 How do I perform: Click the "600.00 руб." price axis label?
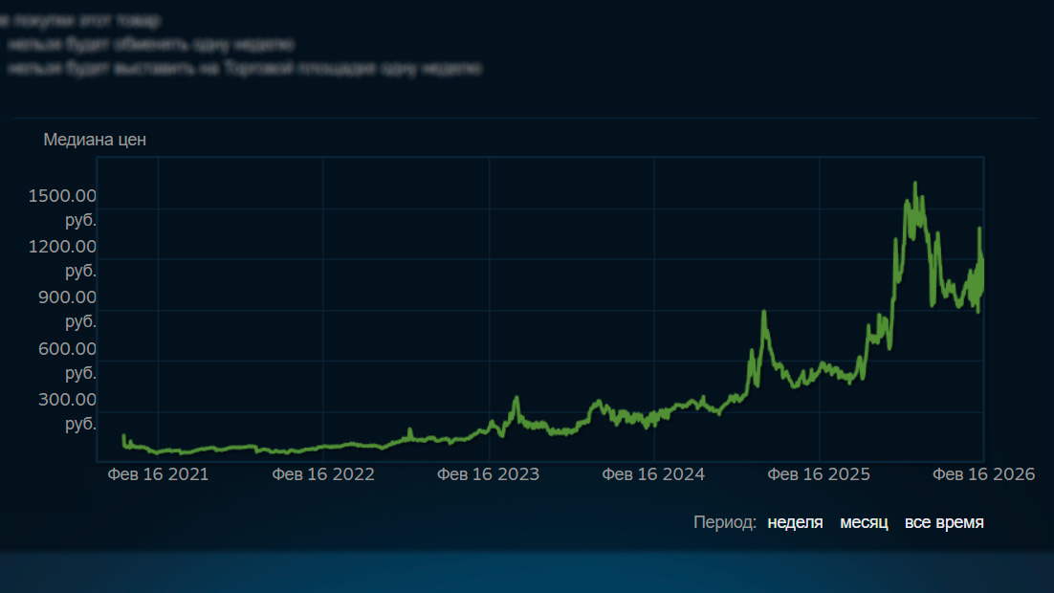point(67,361)
